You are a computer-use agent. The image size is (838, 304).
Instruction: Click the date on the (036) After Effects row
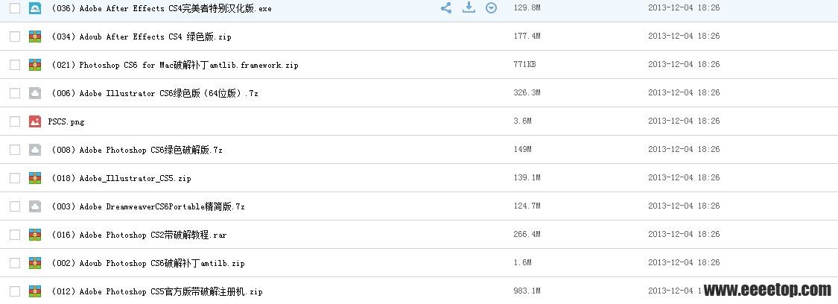[684, 8]
